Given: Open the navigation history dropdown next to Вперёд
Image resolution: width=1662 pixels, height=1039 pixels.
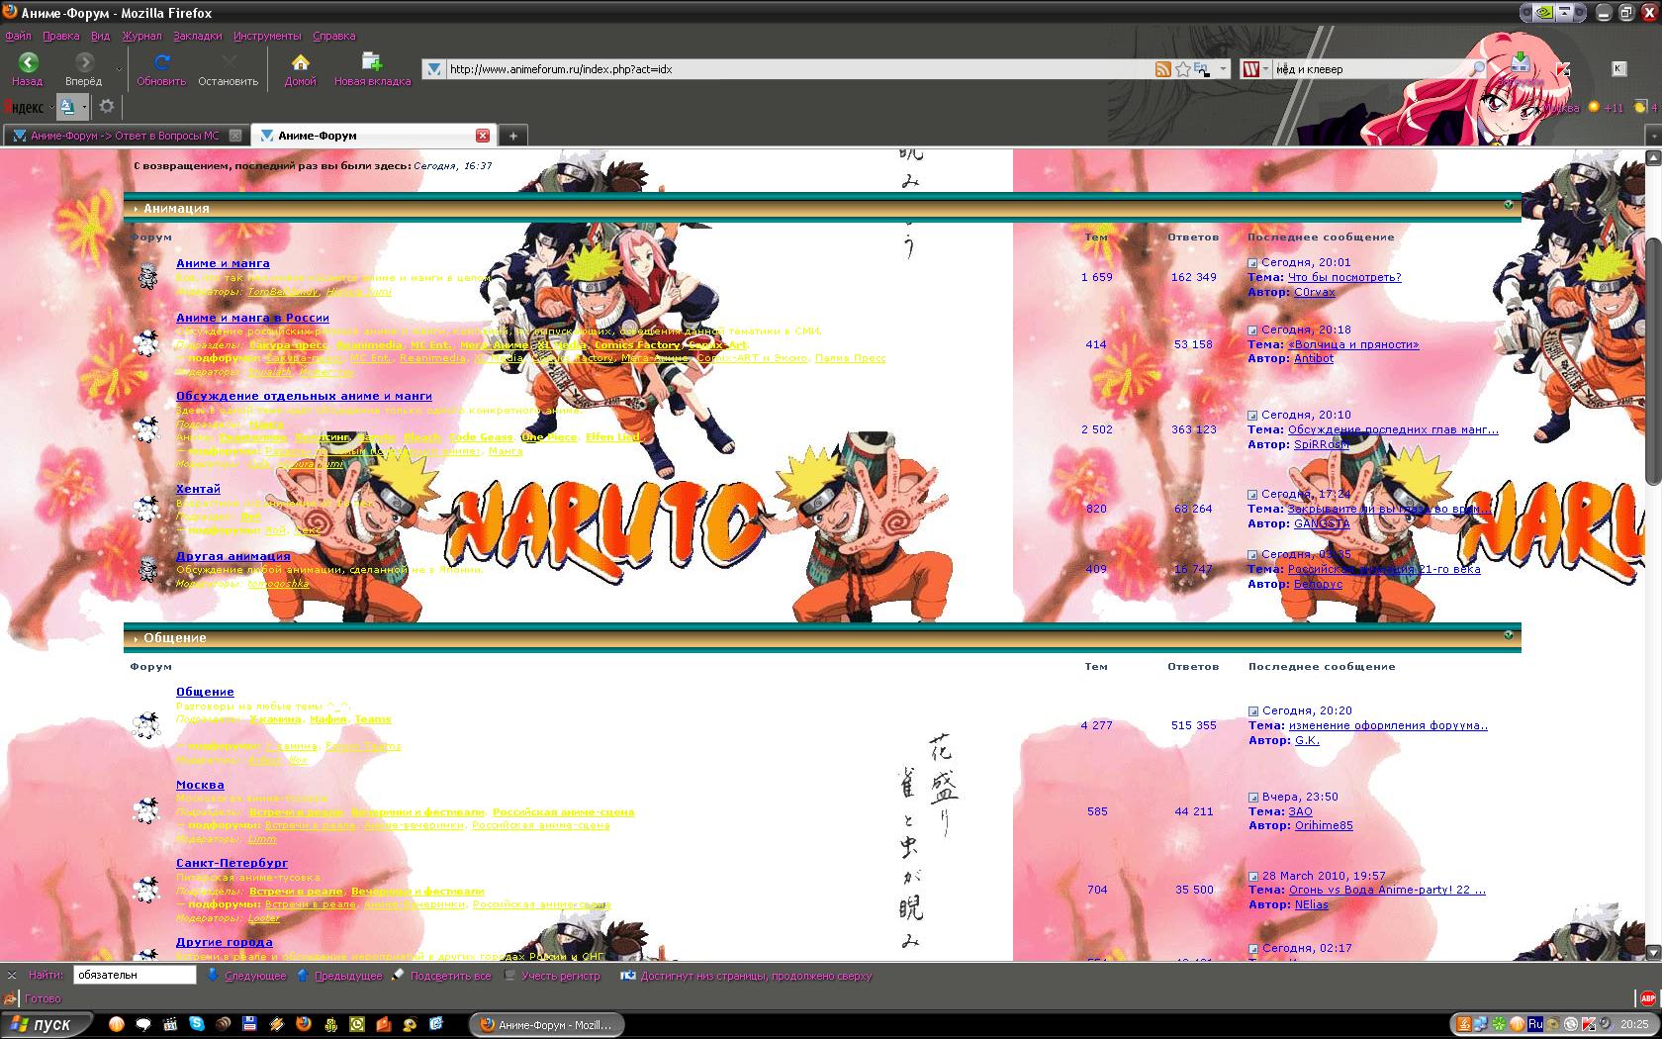Looking at the screenshot, I should point(119,70).
